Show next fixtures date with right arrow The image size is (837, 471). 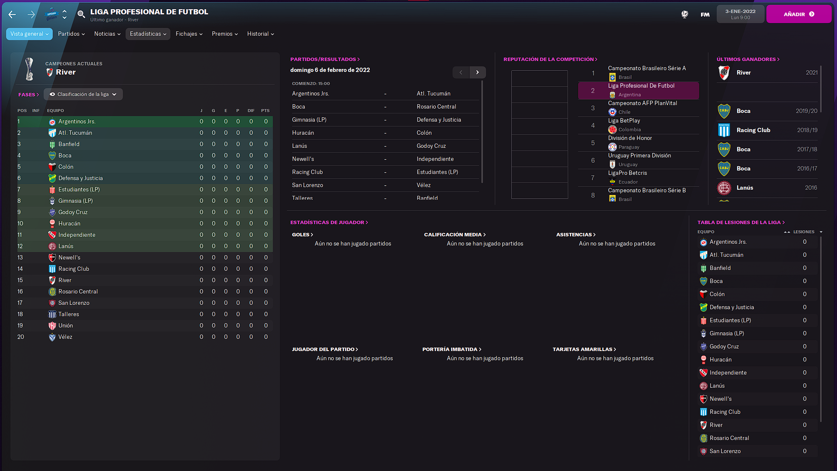click(477, 72)
